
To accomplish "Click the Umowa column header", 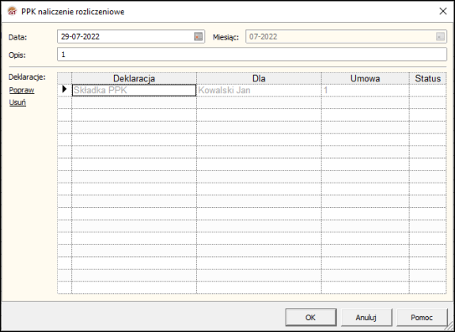I will click(365, 78).
